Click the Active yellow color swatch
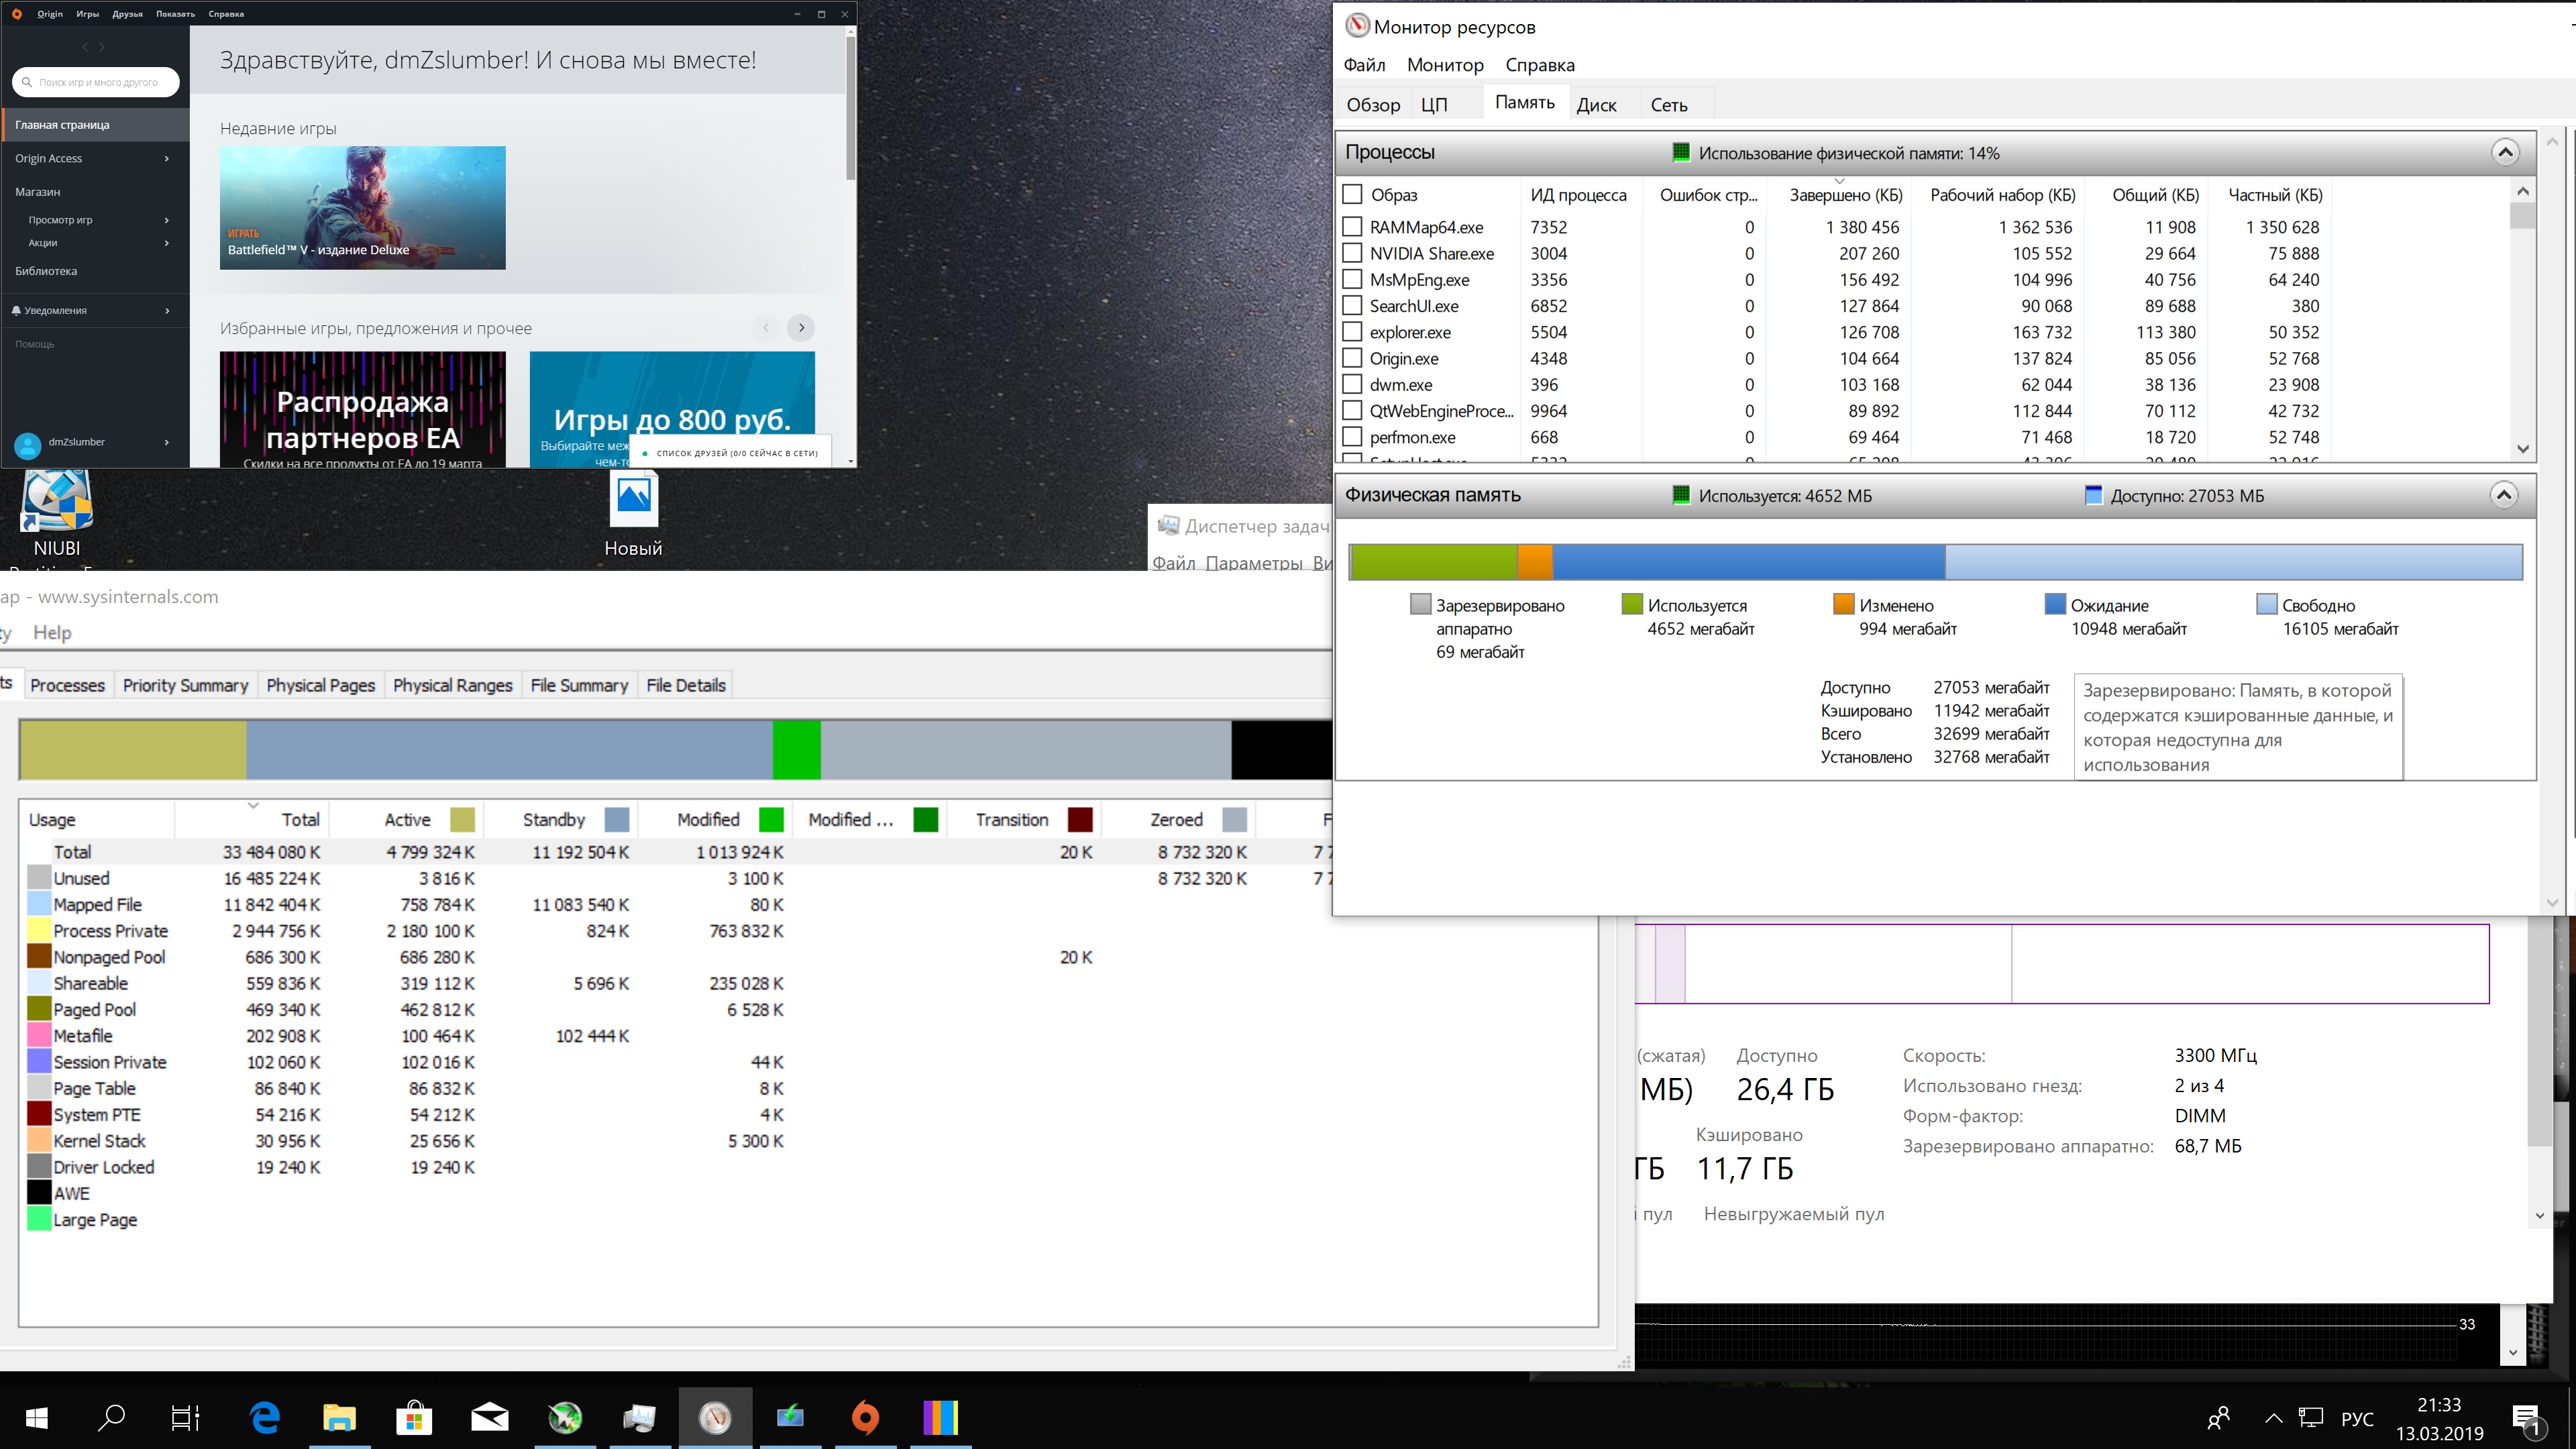 pyautogui.click(x=462, y=820)
